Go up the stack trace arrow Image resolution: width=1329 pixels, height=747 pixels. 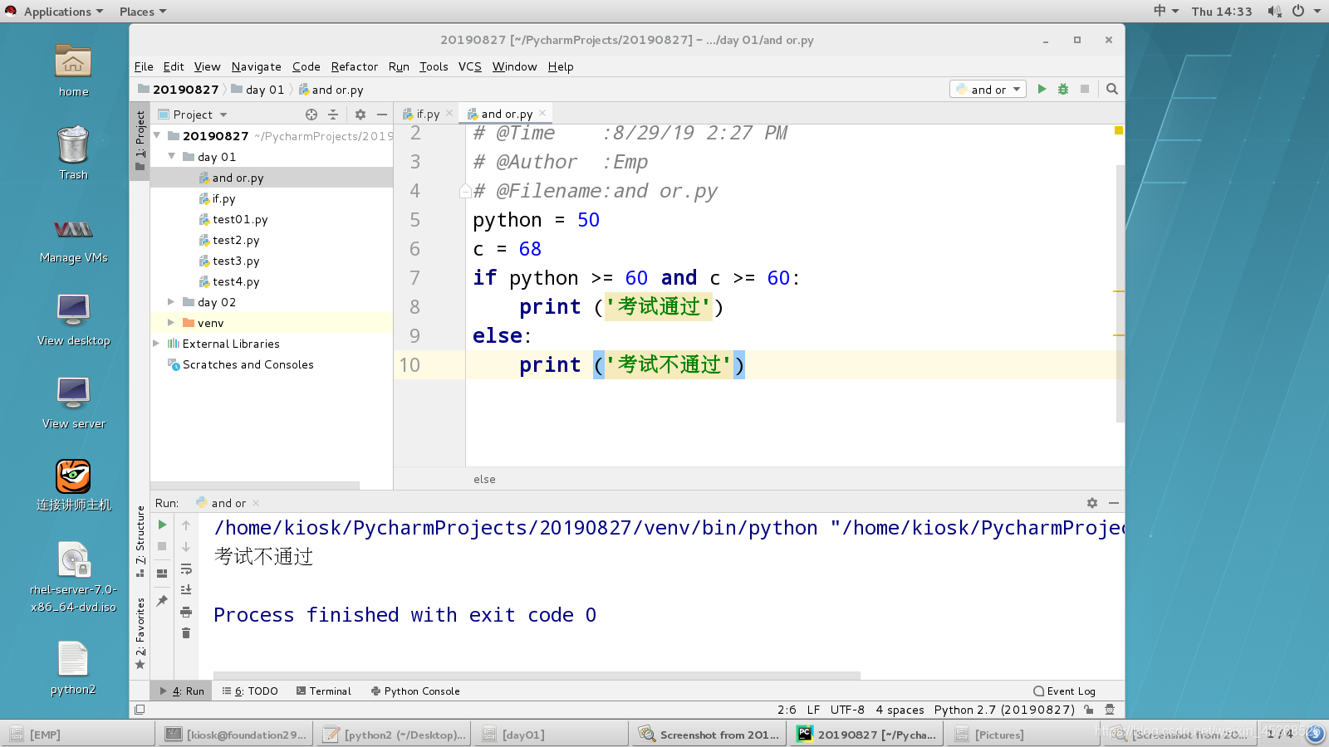coord(186,525)
